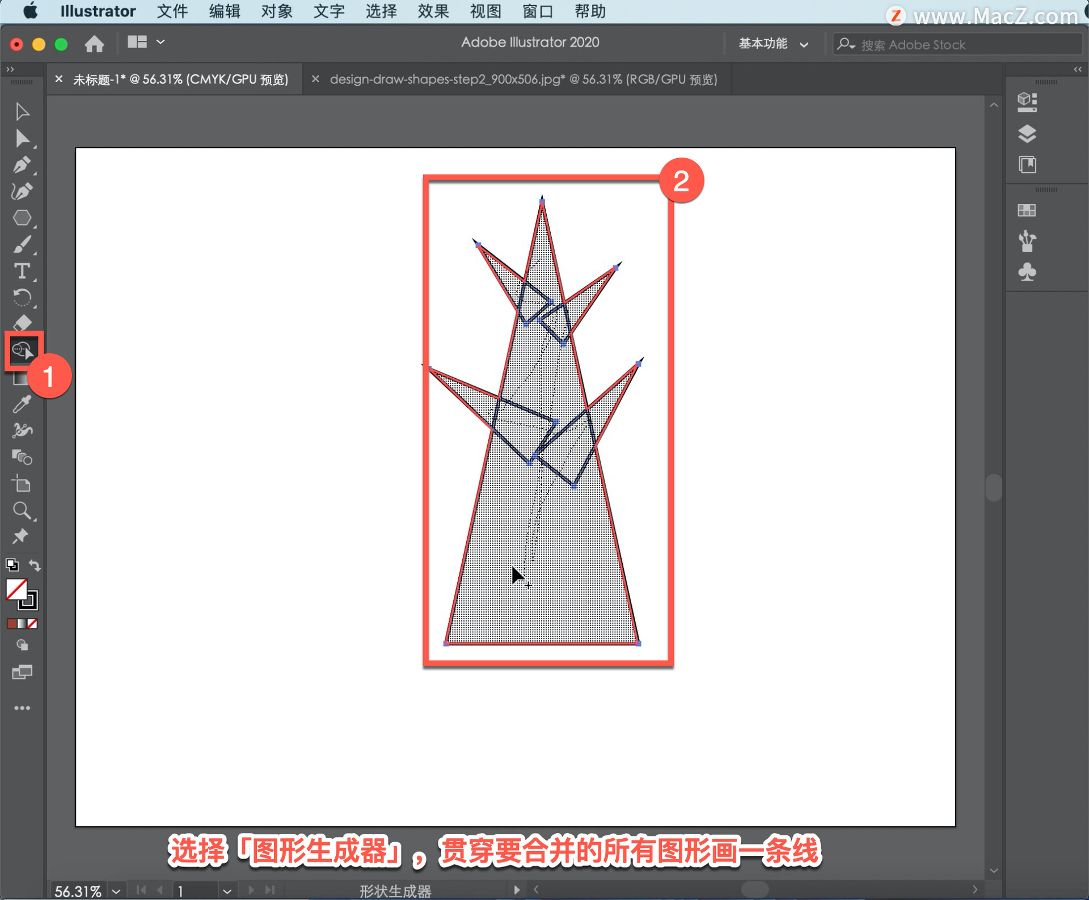
Task: Select the Warp tool
Action: pos(22,430)
